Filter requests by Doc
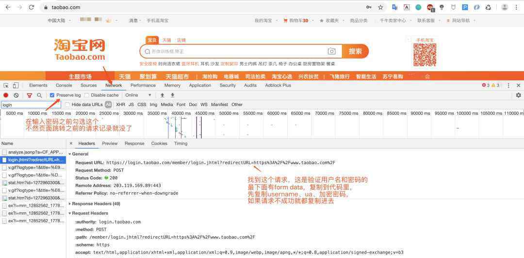 pyautogui.click(x=193, y=105)
